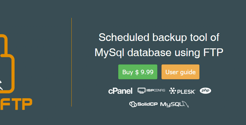
Task: Click the oval php logo
Action: click(x=205, y=91)
